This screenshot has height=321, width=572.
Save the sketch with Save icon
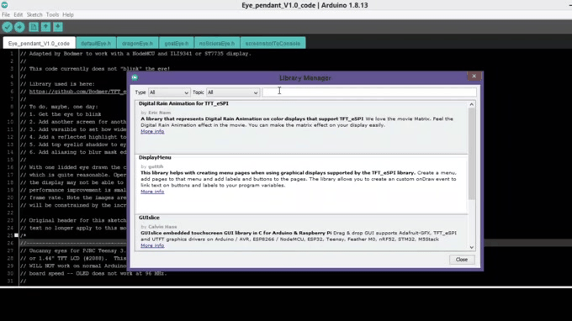(58, 27)
